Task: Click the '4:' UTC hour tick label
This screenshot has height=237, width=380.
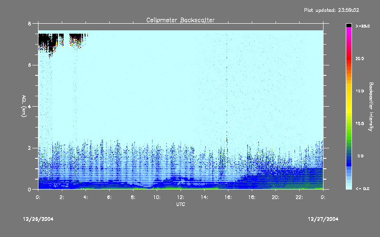Action: coord(85,197)
